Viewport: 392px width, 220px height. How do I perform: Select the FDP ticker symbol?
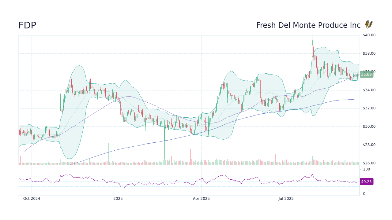coord(27,26)
